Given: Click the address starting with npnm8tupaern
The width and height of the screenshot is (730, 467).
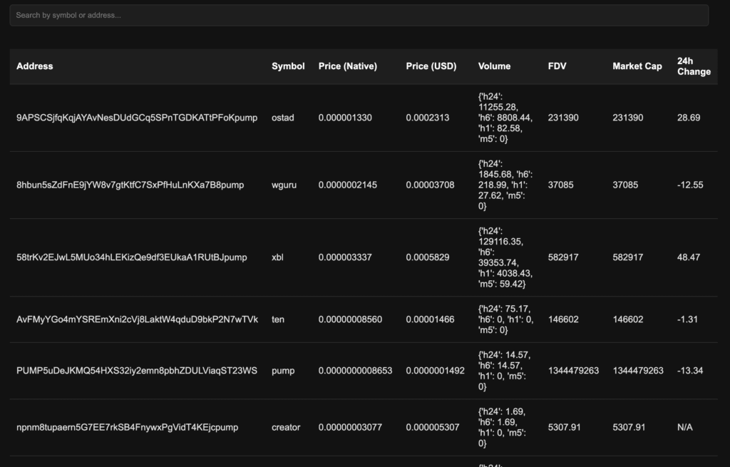Looking at the screenshot, I should pos(127,428).
